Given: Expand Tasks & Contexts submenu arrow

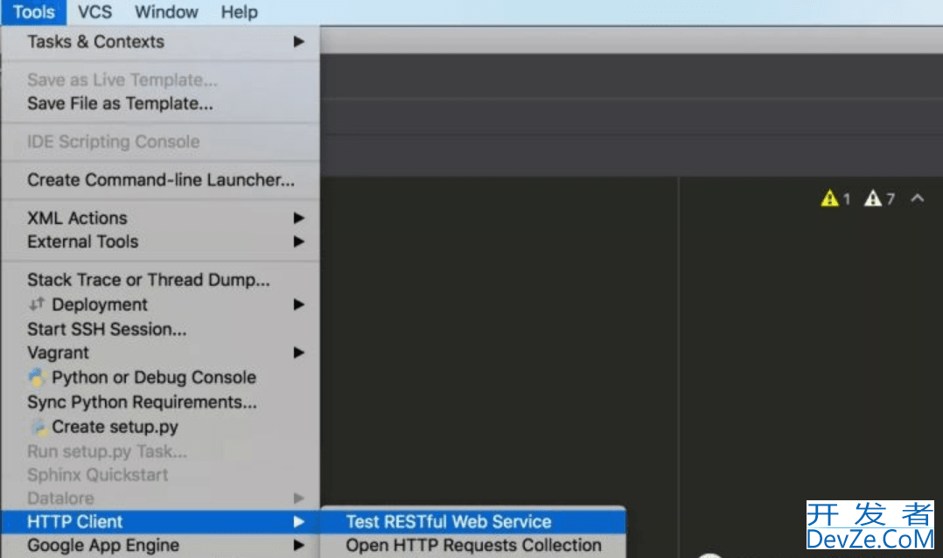Looking at the screenshot, I should pos(298,41).
